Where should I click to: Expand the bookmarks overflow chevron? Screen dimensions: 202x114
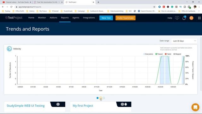(199, 11)
